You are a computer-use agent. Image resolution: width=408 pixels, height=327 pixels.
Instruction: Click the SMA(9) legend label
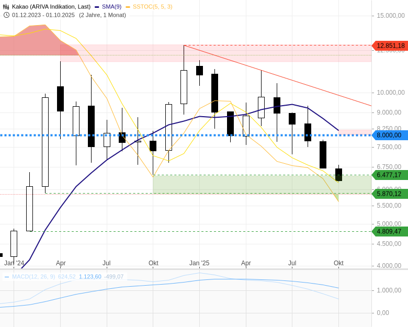pos(111,7)
